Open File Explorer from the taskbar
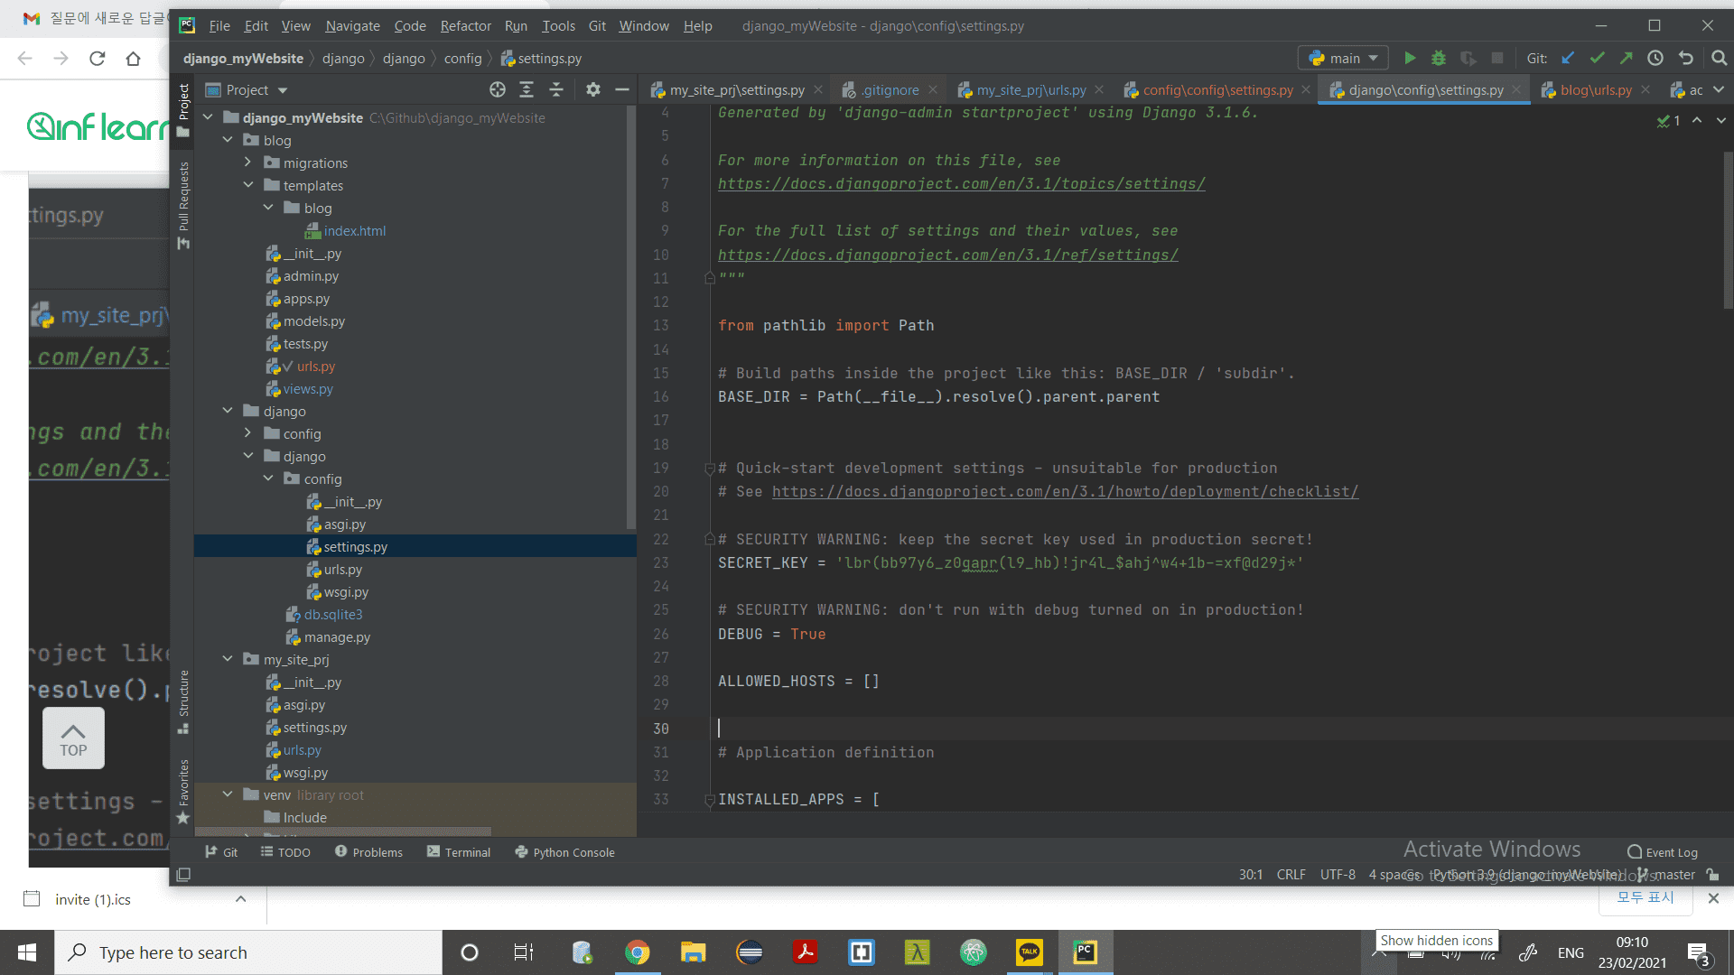Viewport: 1734px width, 975px height. pos(694,952)
